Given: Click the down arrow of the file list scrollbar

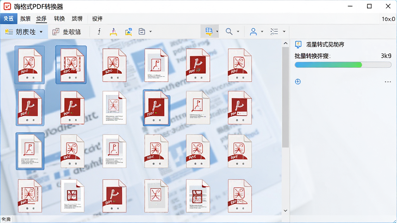Looking at the screenshot, I should tap(285, 211).
